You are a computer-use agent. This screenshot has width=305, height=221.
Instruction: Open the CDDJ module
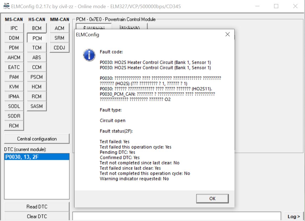59,48
